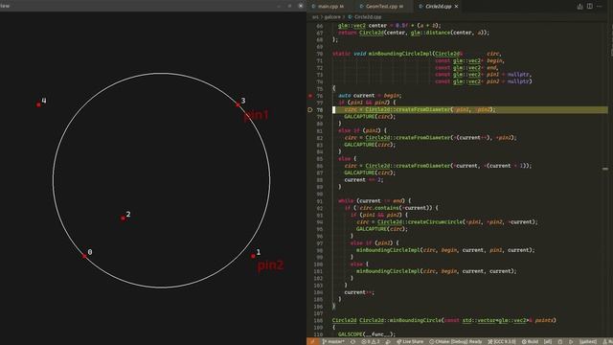Open the editor More Actions menu

[599, 7]
